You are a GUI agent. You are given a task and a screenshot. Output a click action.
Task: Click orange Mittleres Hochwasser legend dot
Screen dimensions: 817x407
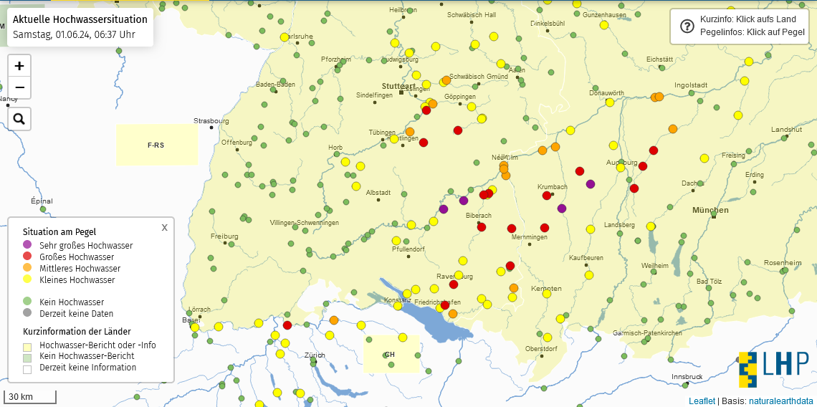pos(28,267)
